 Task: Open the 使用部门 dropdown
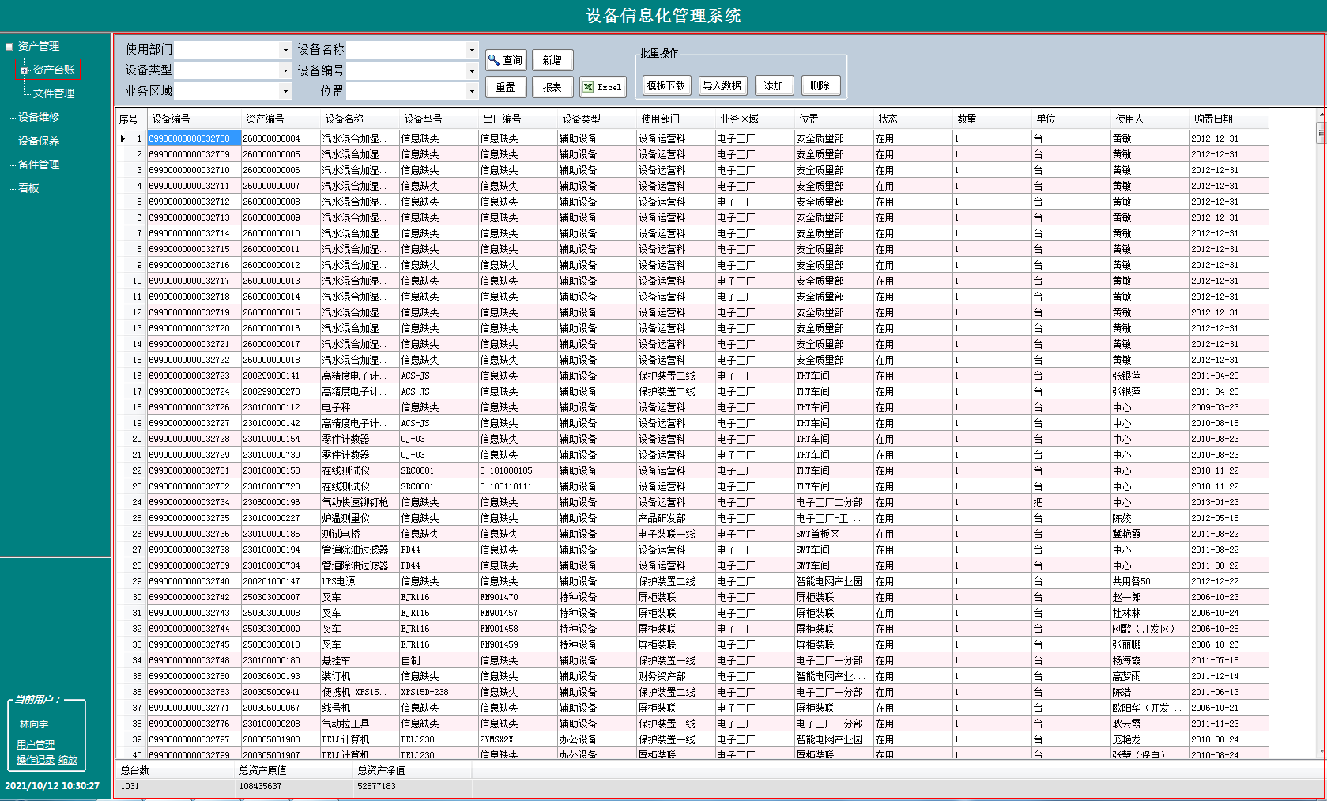point(285,49)
